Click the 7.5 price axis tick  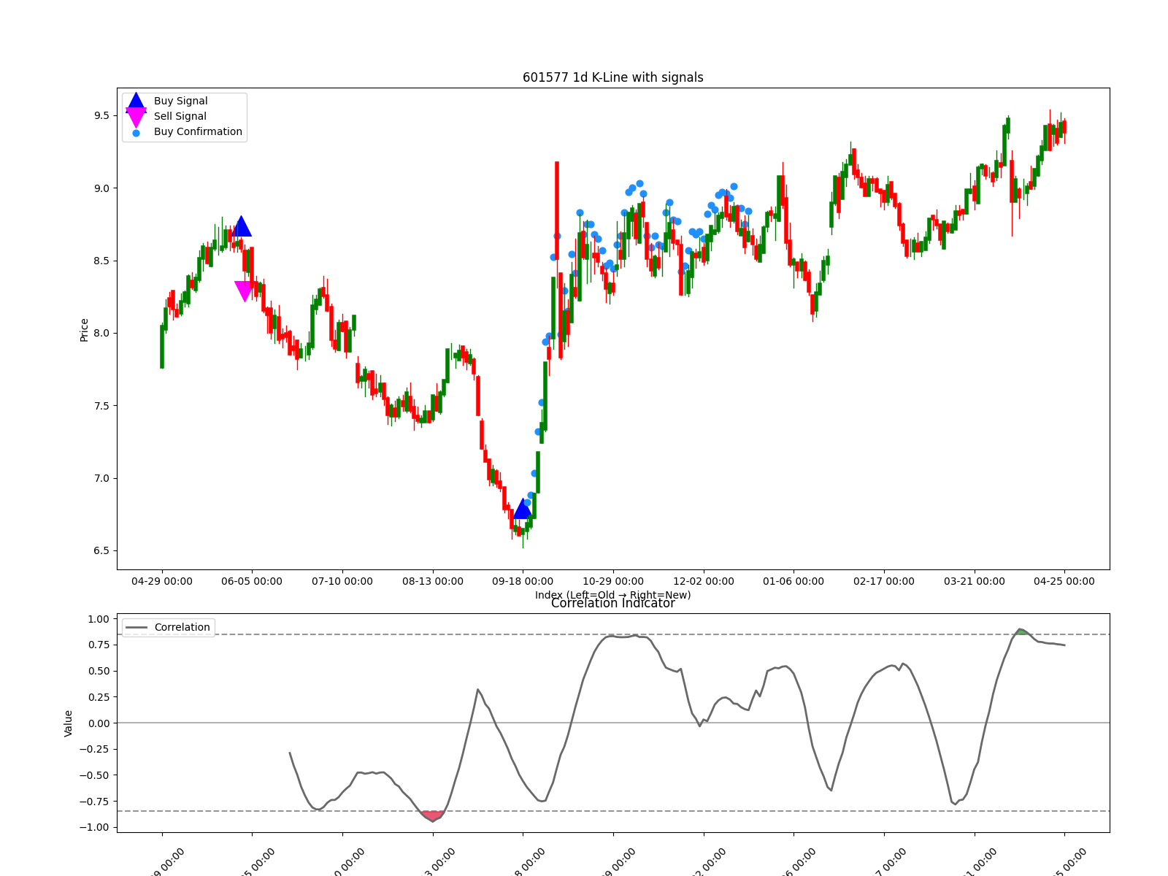click(101, 406)
